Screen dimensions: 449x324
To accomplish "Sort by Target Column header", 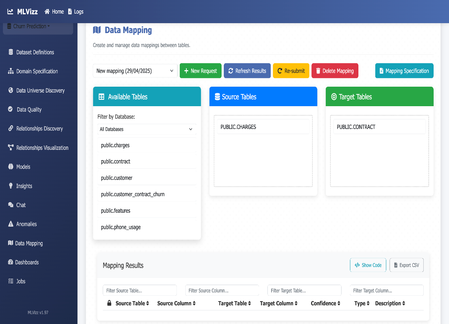I will [279, 303].
